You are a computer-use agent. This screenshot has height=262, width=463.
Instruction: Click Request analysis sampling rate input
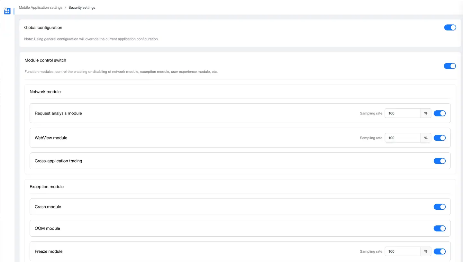tap(402, 113)
